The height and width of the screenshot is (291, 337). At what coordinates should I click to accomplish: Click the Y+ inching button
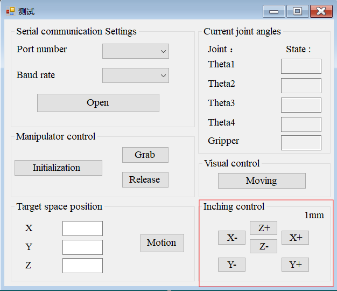[296, 265]
